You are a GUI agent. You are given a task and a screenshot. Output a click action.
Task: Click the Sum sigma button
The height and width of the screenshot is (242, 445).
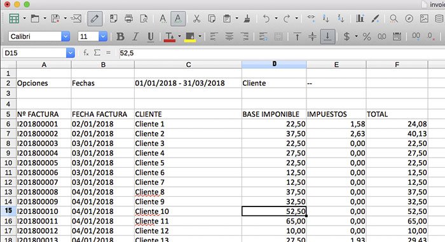click(x=97, y=53)
